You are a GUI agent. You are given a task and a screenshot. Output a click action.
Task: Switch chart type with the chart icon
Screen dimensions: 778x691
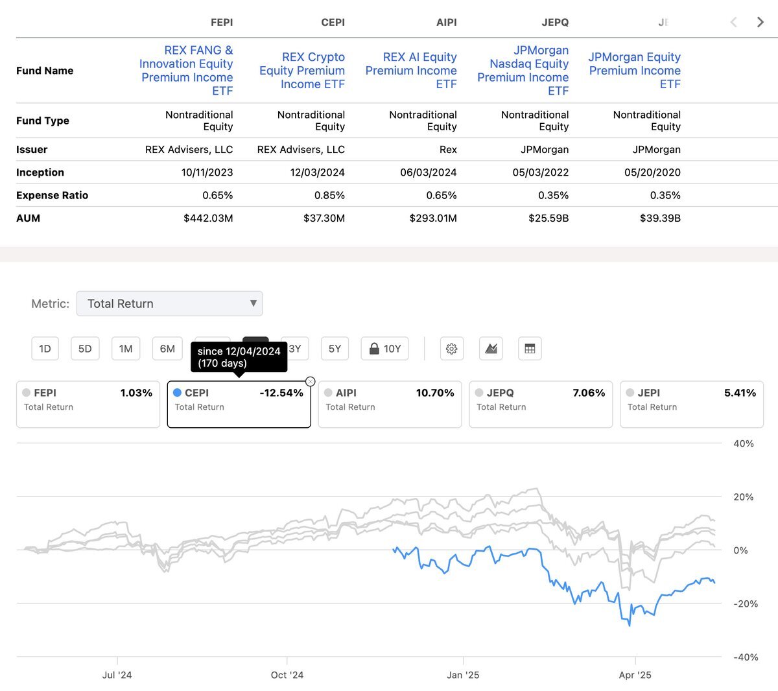[x=491, y=349]
